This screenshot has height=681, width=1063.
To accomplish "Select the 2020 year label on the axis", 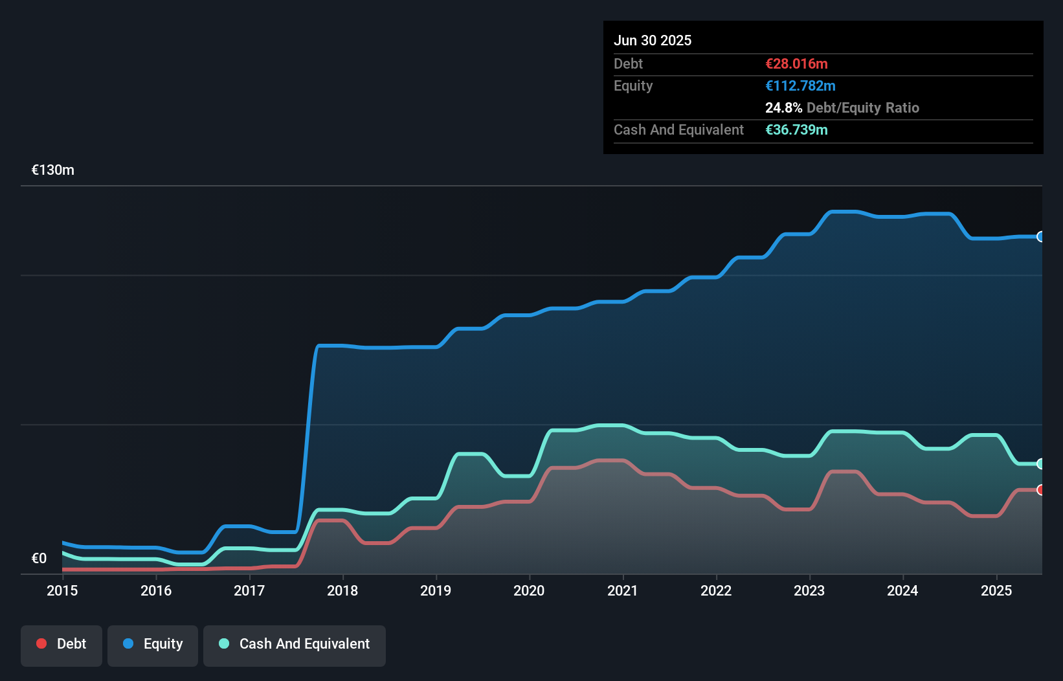I will pyautogui.click(x=529, y=590).
